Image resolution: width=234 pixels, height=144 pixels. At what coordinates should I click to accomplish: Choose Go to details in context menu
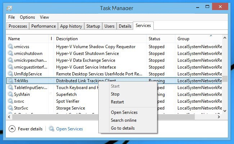pyautogui.click(x=123, y=128)
